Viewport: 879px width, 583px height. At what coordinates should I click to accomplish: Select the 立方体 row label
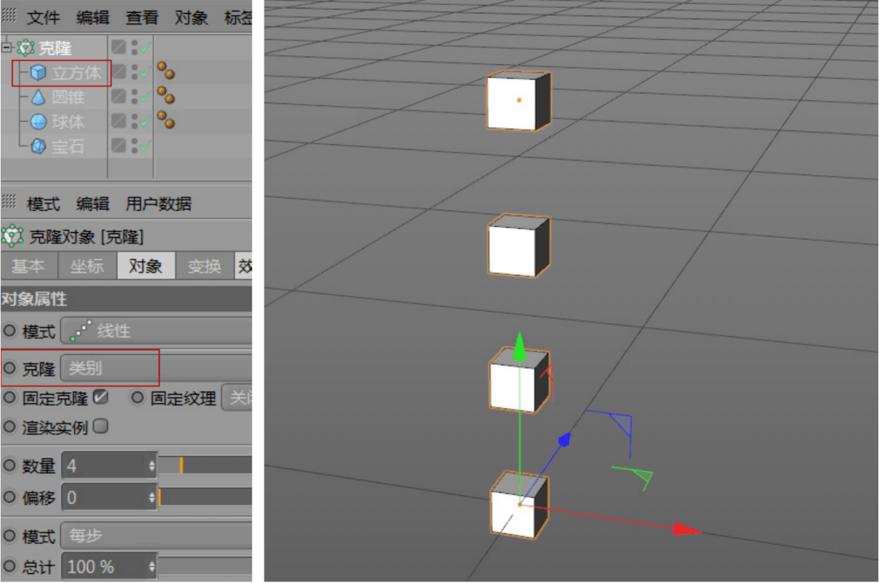[x=77, y=73]
